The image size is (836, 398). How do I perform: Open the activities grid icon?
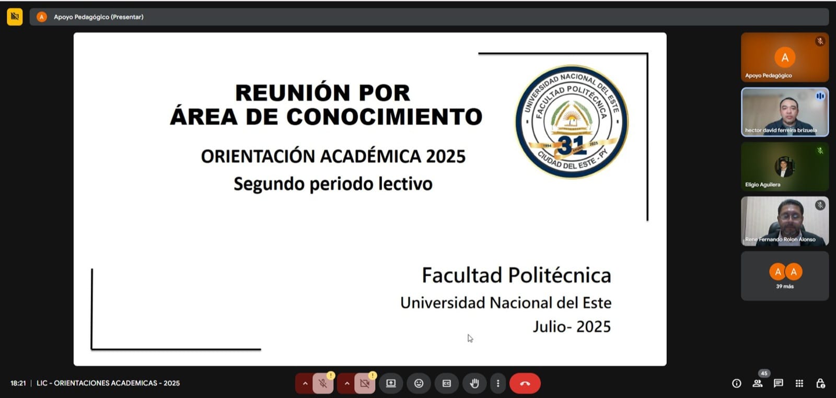point(799,383)
